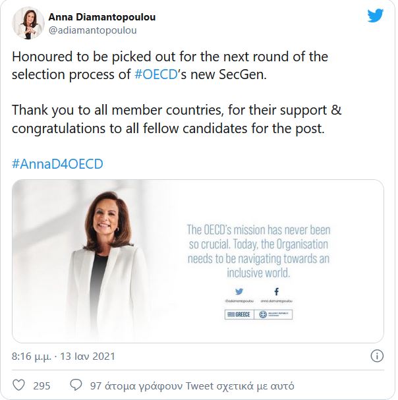398x400 pixels.
Task: Click the tweet text about selection process
Action: pyautogui.click(x=170, y=65)
